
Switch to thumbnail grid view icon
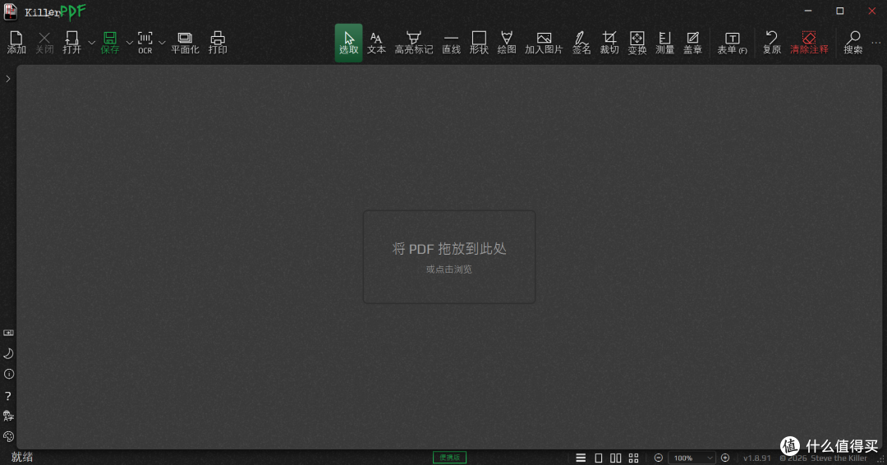633,458
